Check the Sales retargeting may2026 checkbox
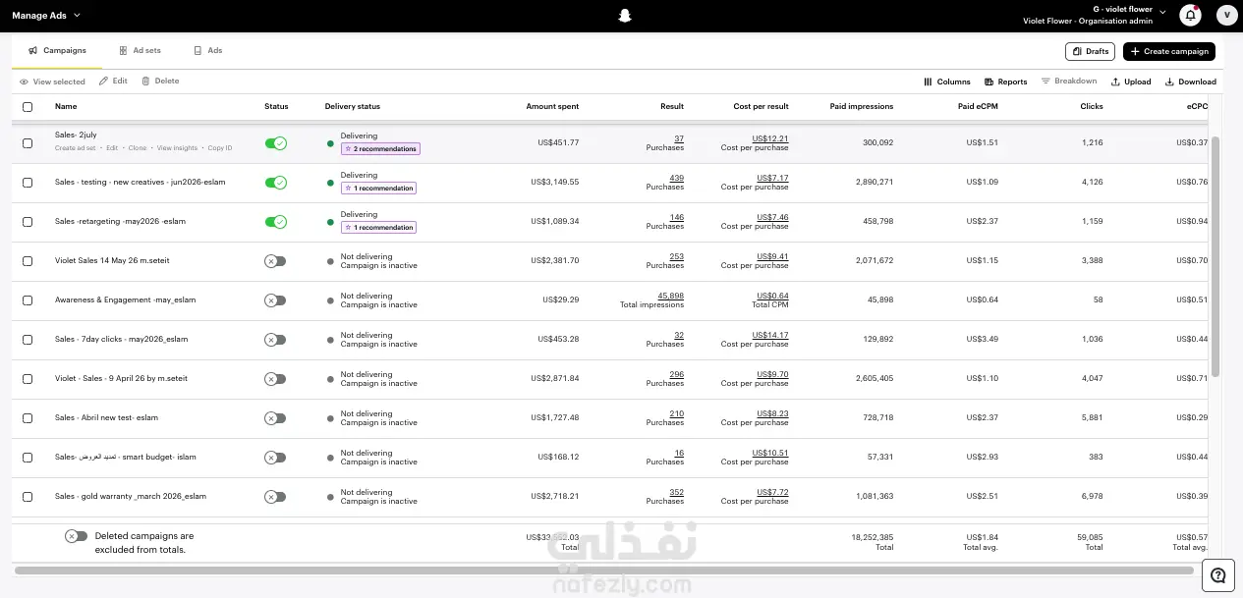 click(28, 222)
